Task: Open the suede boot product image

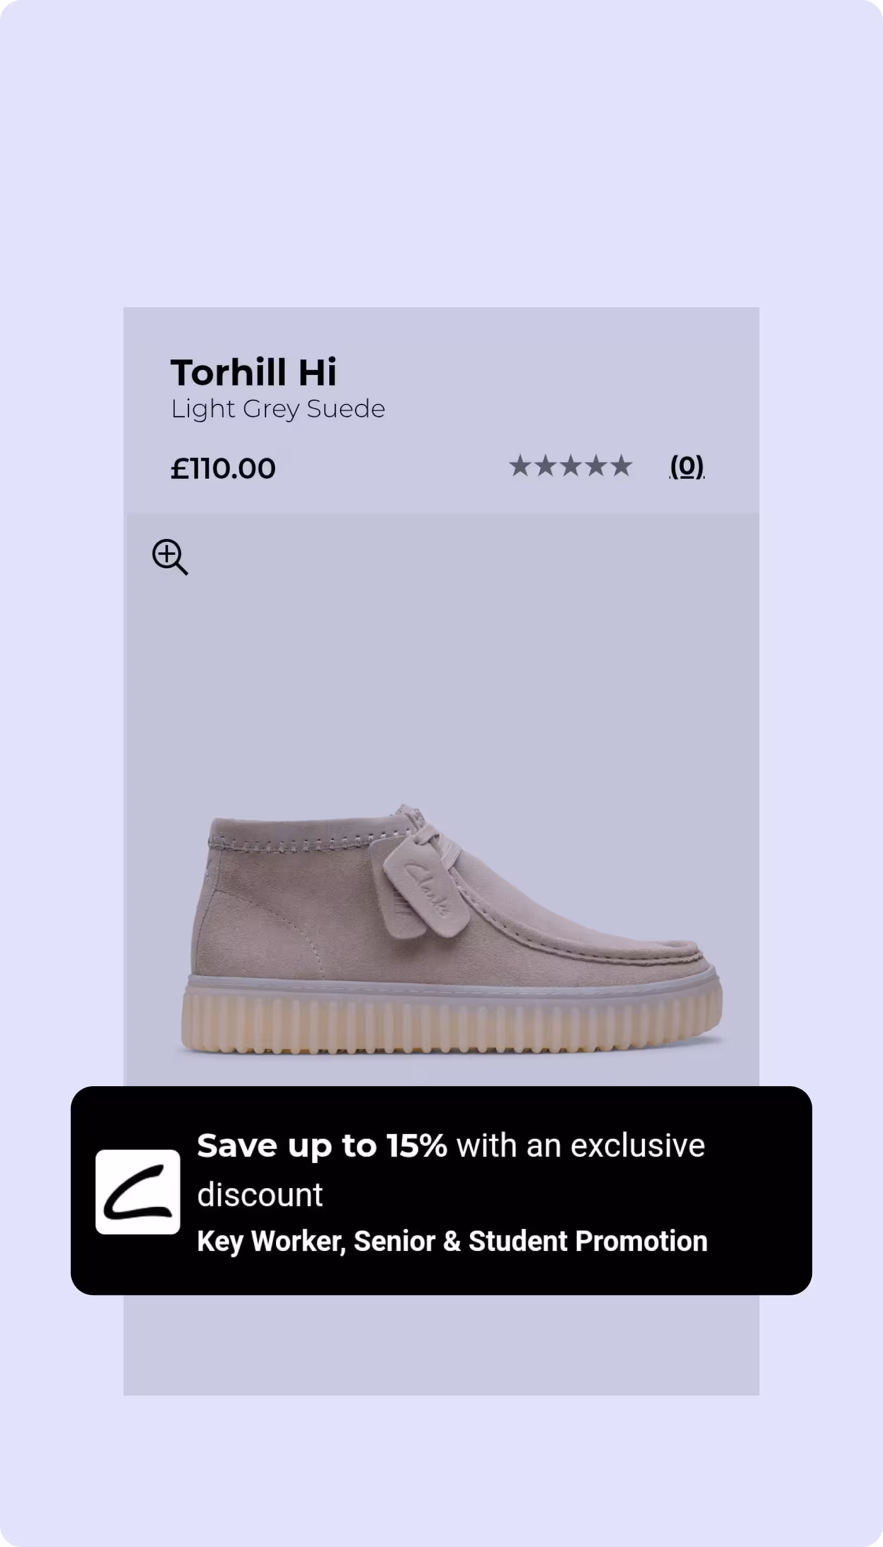Action: tap(451, 928)
